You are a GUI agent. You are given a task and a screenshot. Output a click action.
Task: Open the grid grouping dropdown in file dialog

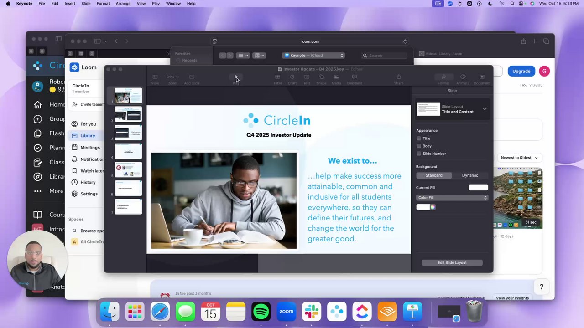[x=259, y=56]
